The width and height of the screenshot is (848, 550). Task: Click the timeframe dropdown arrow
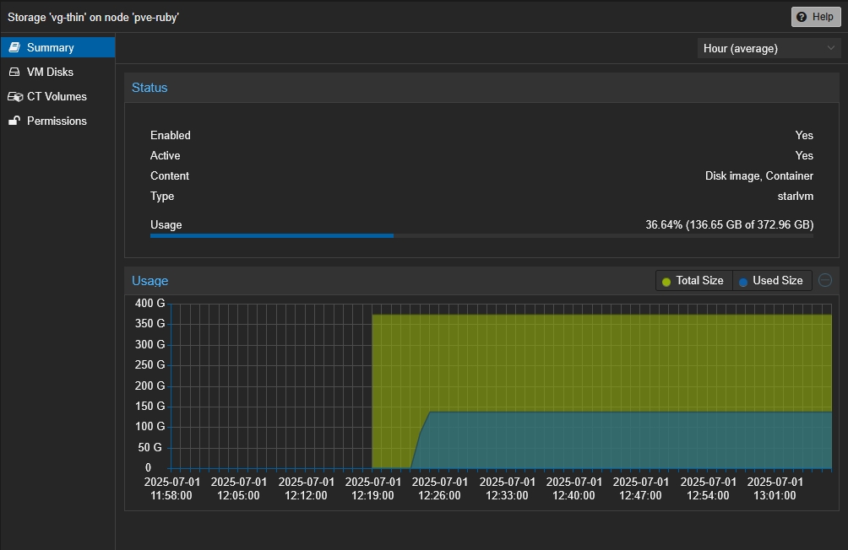[x=831, y=48]
